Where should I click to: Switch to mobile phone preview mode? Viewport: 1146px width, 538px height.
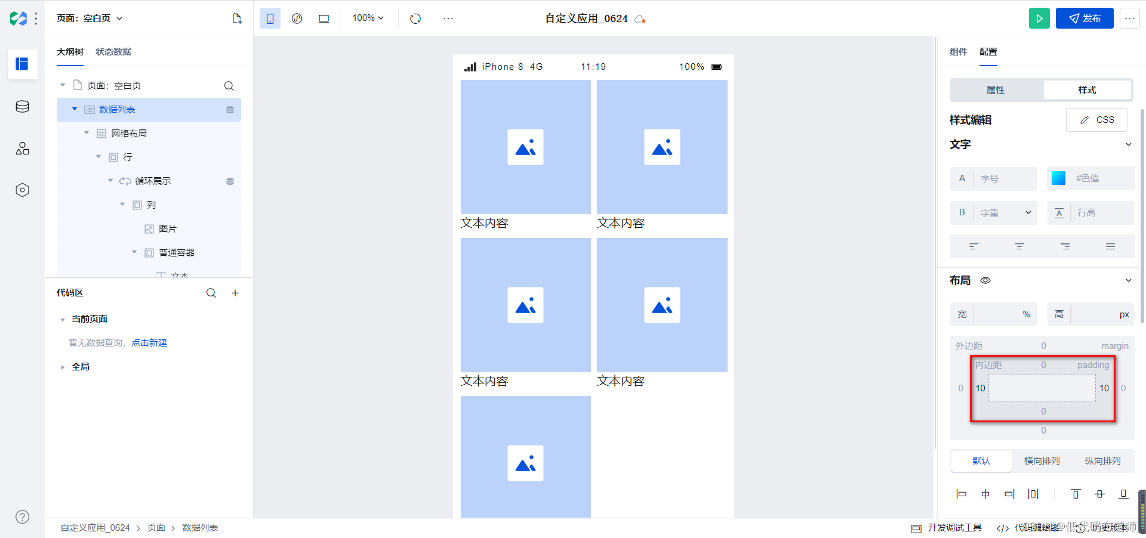pyautogui.click(x=270, y=18)
